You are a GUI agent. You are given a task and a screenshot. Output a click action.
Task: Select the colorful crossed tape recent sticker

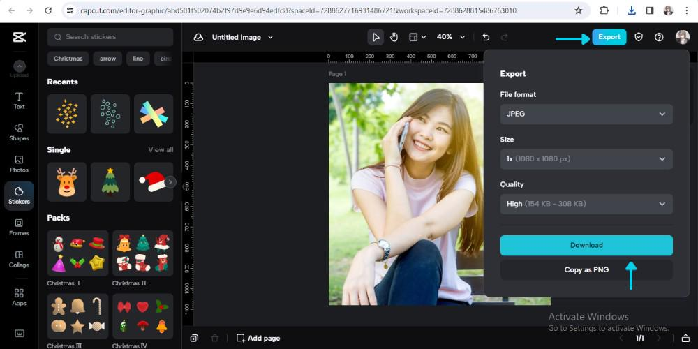tap(154, 114)
